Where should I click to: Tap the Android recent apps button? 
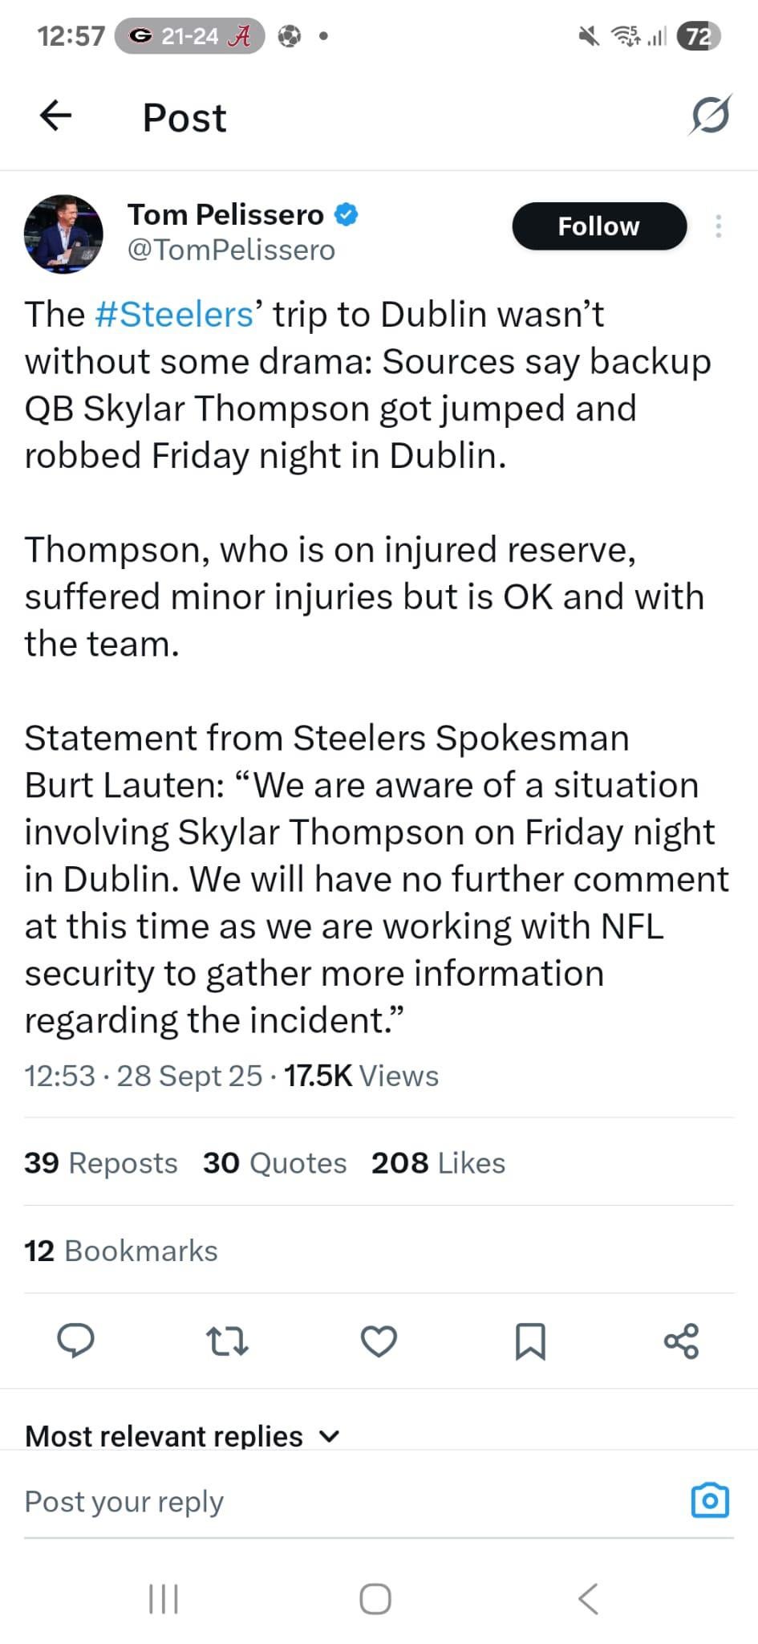pyautogui.click(x=164, y=1598)
